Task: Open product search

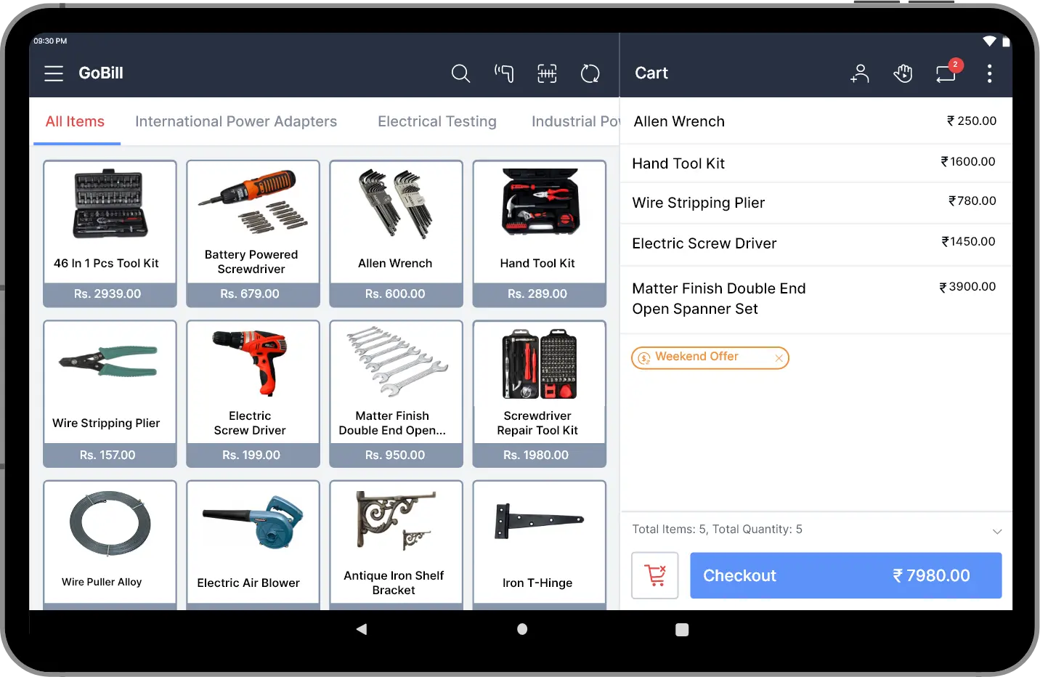Action: 460,73
